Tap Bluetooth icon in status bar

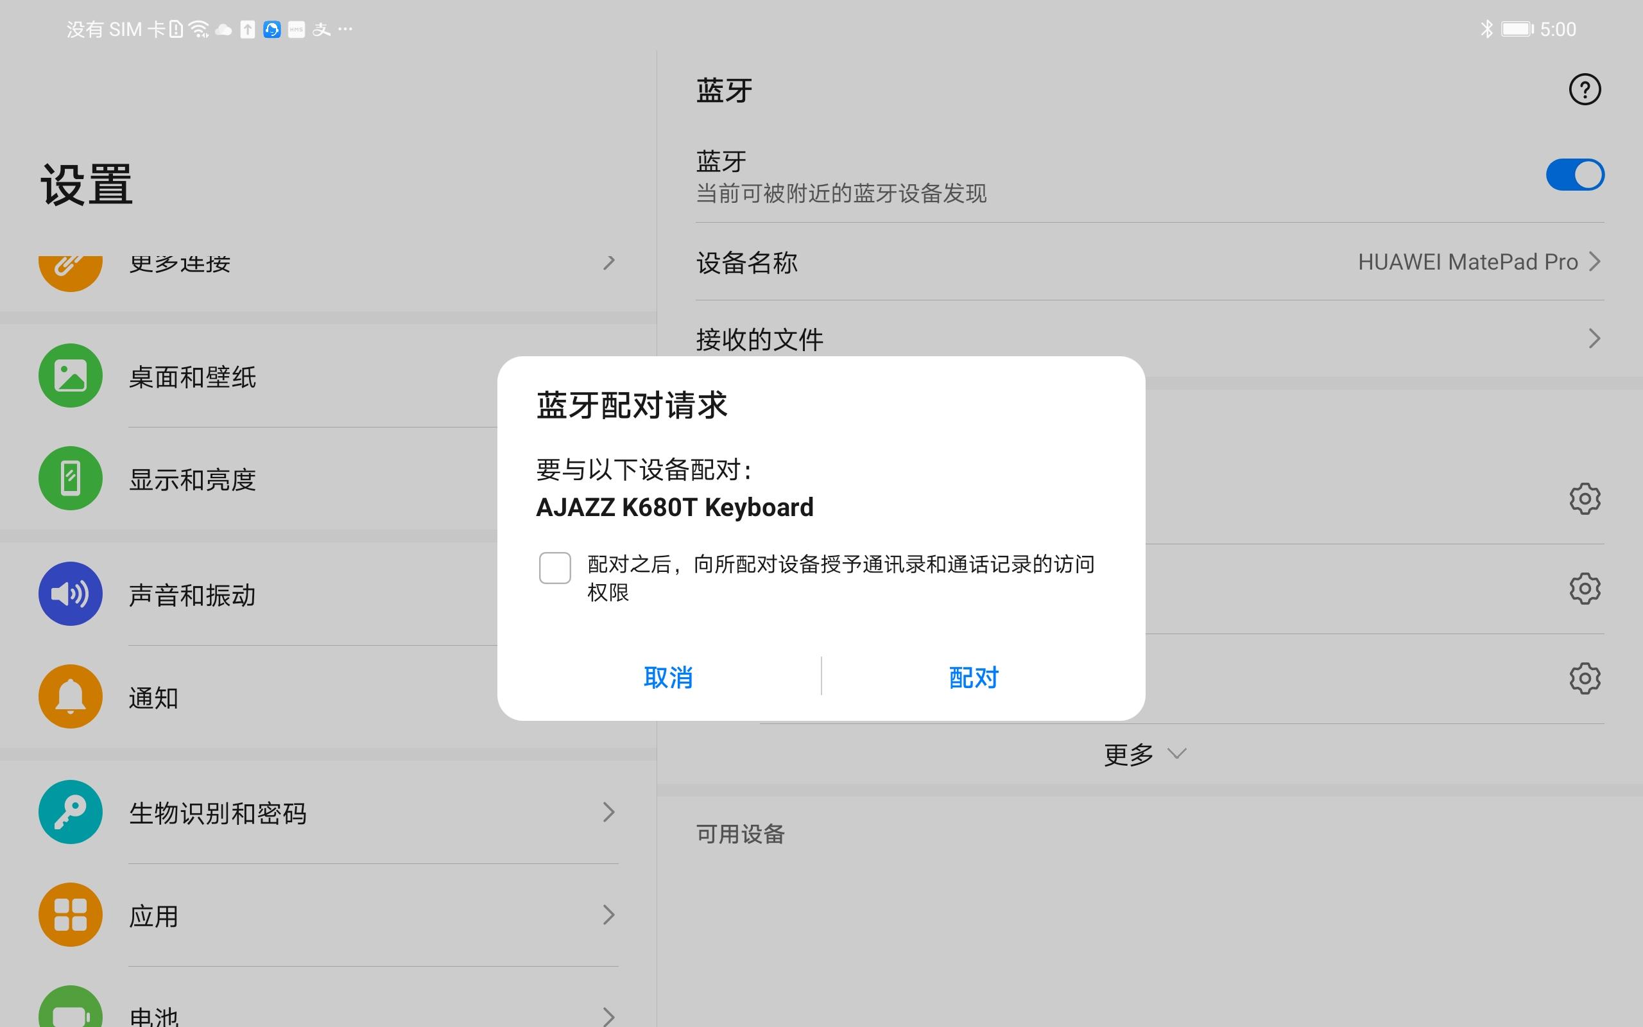pos(1487,28)
